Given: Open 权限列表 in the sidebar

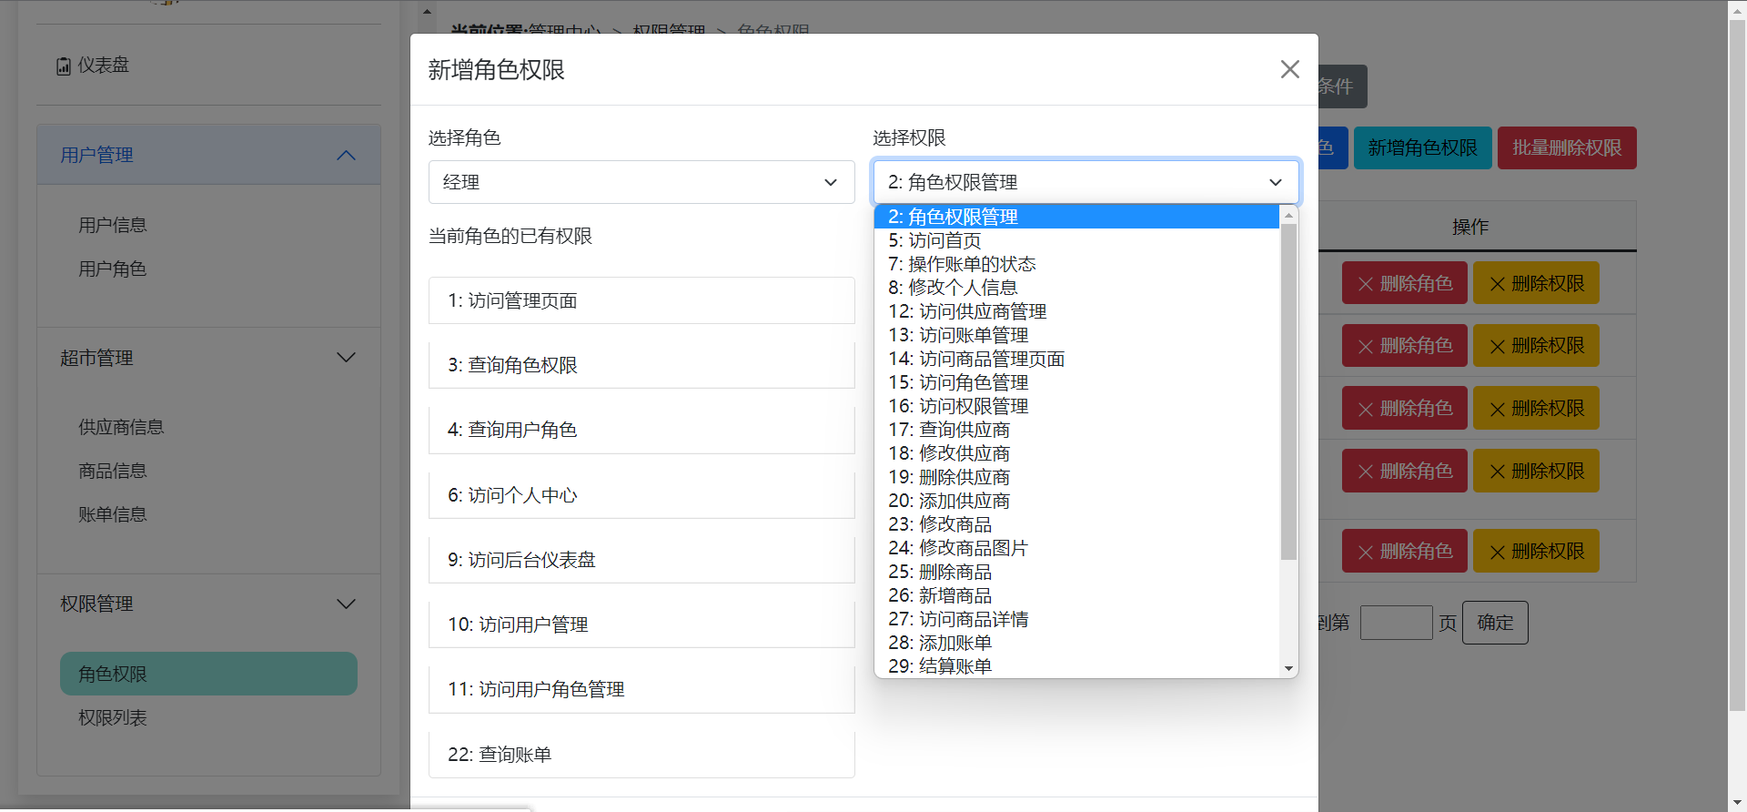Looking at the screenshot, I should [113, 717].
